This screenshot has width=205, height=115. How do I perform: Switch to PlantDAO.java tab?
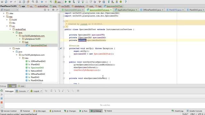(195, 10)
